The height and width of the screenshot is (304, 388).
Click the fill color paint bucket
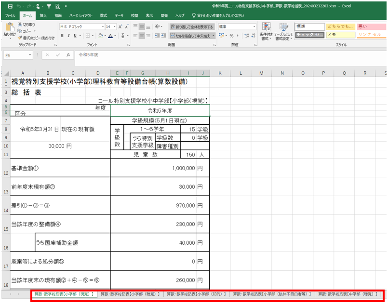pyautogui.click(x=100, y=36)
